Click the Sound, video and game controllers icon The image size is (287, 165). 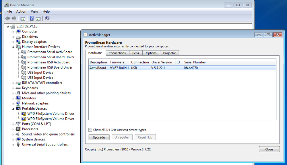click(x=18, y=134)
